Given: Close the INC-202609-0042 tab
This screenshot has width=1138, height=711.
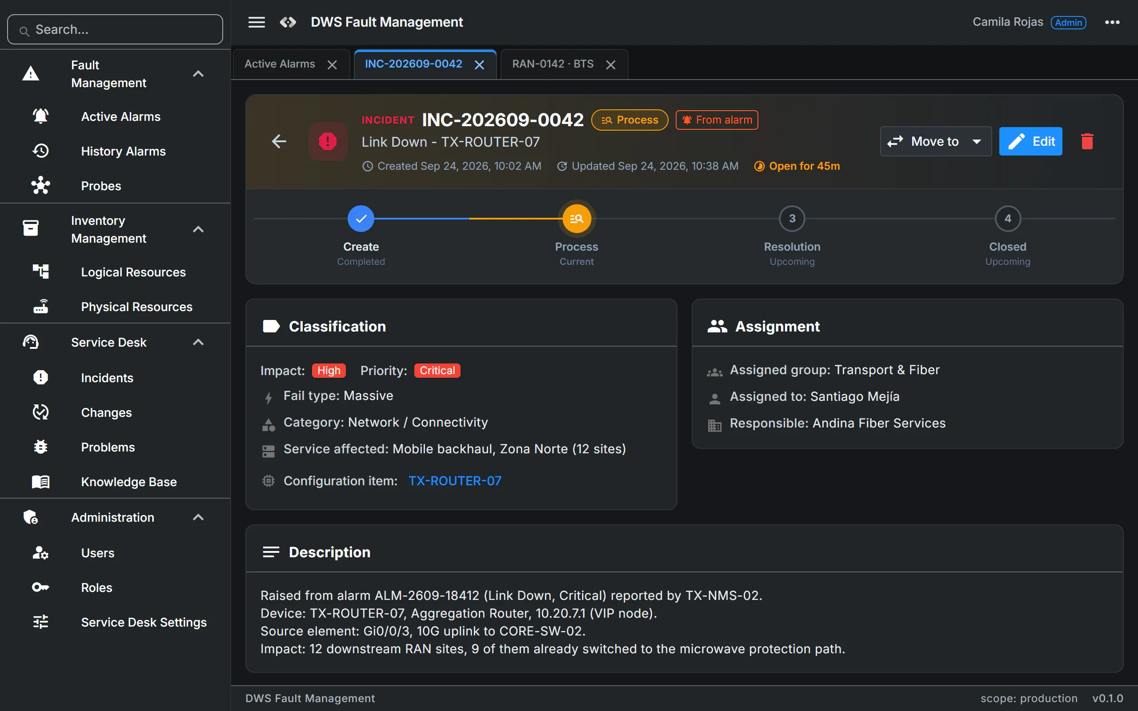Looking at the screenshot, I should point(479,65).
